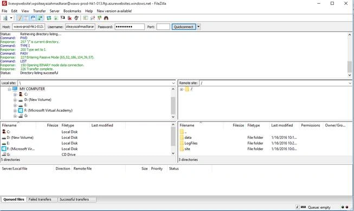Focus the Host input field
The image size is (354, 211).
point(28,27)
